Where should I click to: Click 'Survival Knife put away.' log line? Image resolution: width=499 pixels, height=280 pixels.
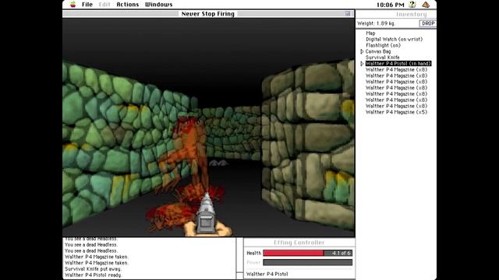point(93,269)
